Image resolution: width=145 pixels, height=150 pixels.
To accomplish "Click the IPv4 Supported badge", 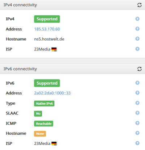I will click(x=47, y=19).
